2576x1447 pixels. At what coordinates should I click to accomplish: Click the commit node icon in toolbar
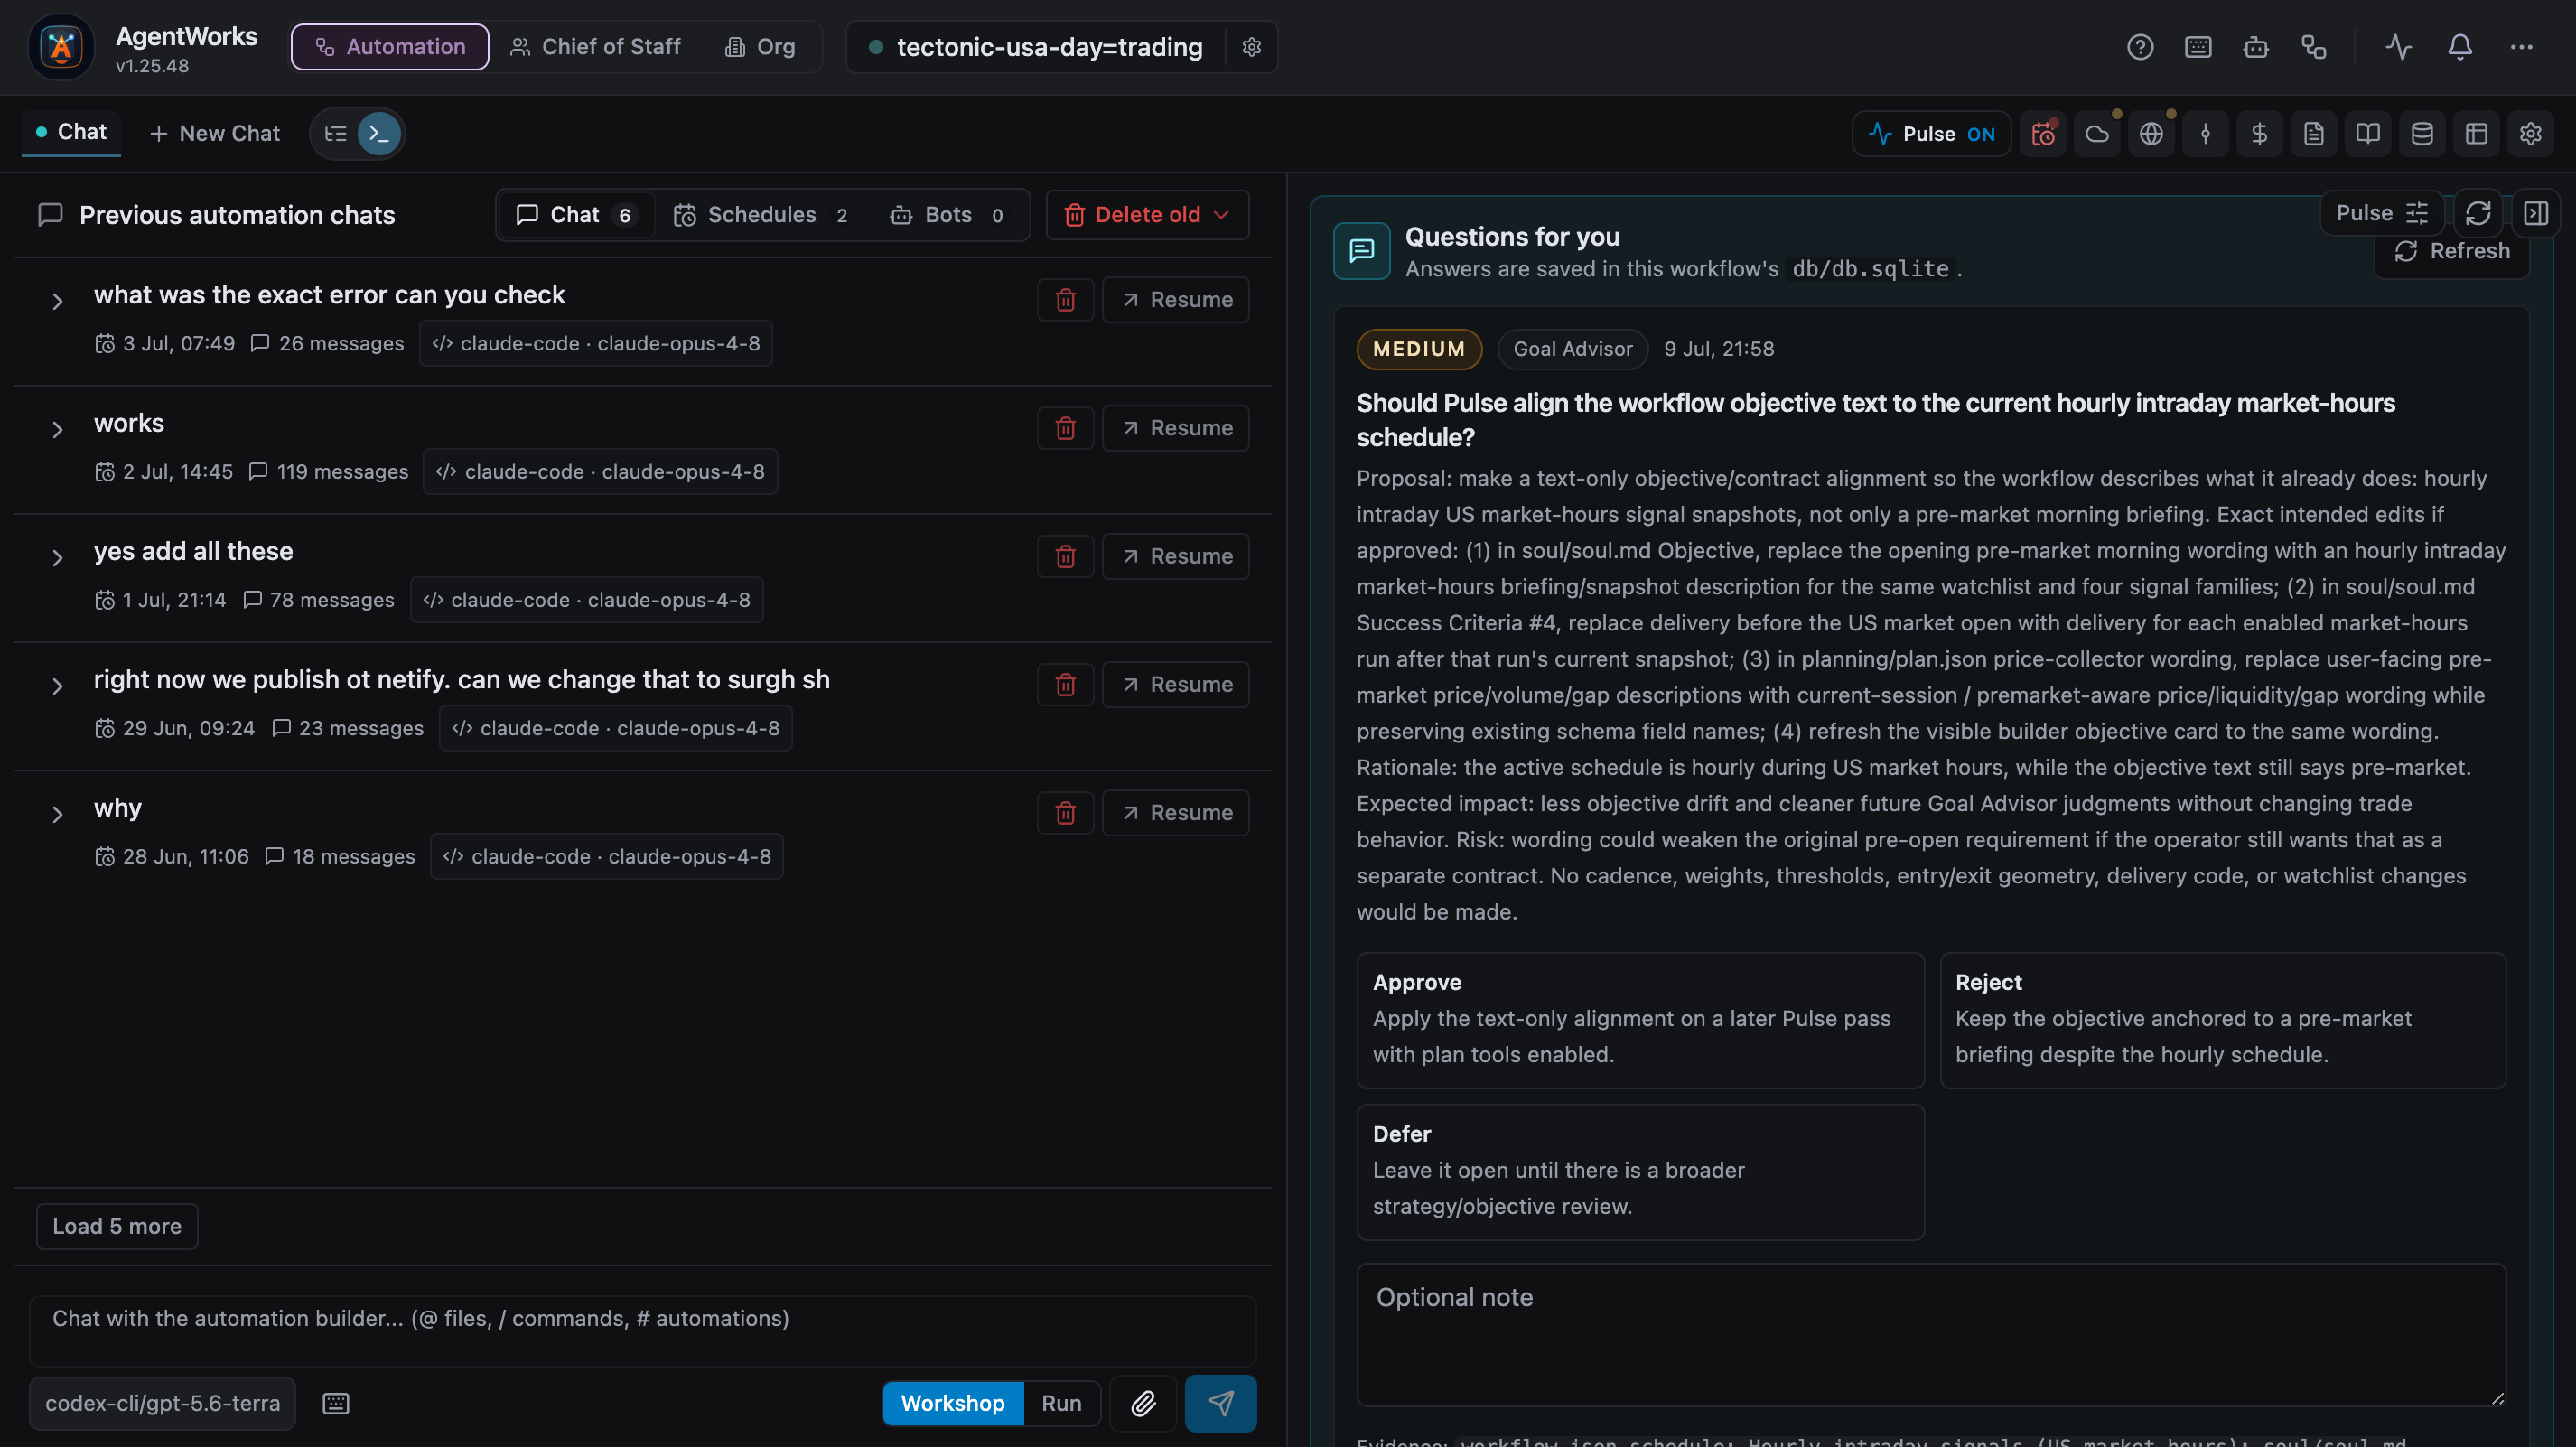2205,134
